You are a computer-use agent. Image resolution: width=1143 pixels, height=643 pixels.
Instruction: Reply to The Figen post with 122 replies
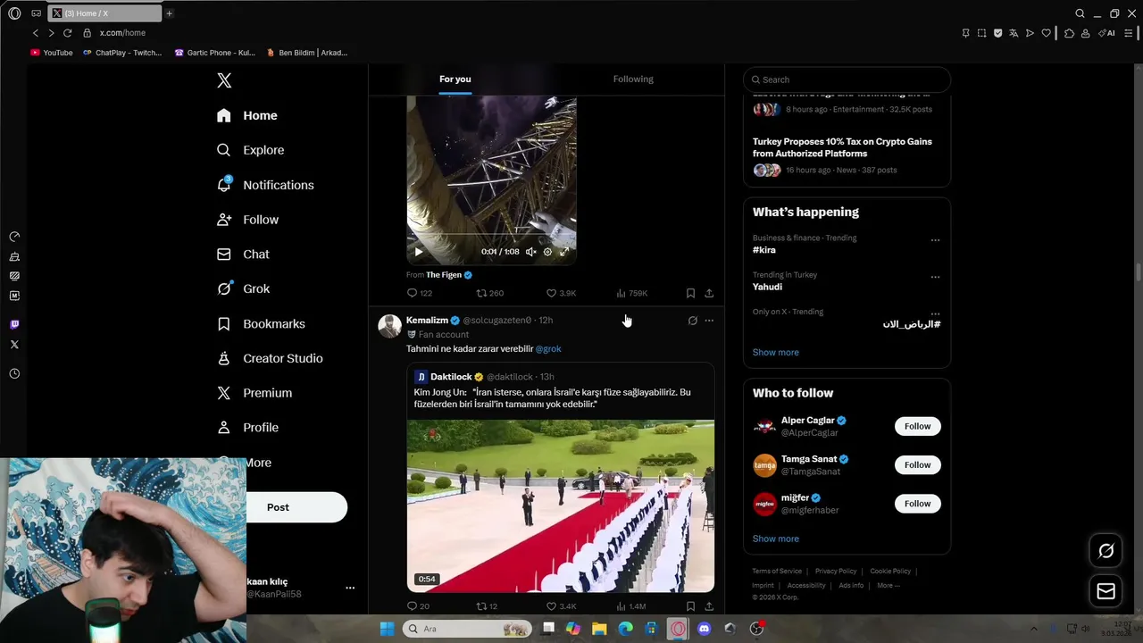coord(420,293)
